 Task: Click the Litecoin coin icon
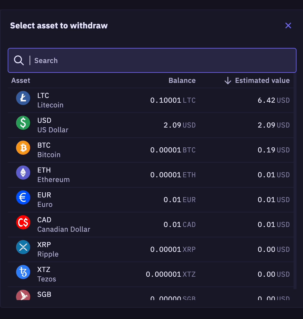[x=23, y=98]
